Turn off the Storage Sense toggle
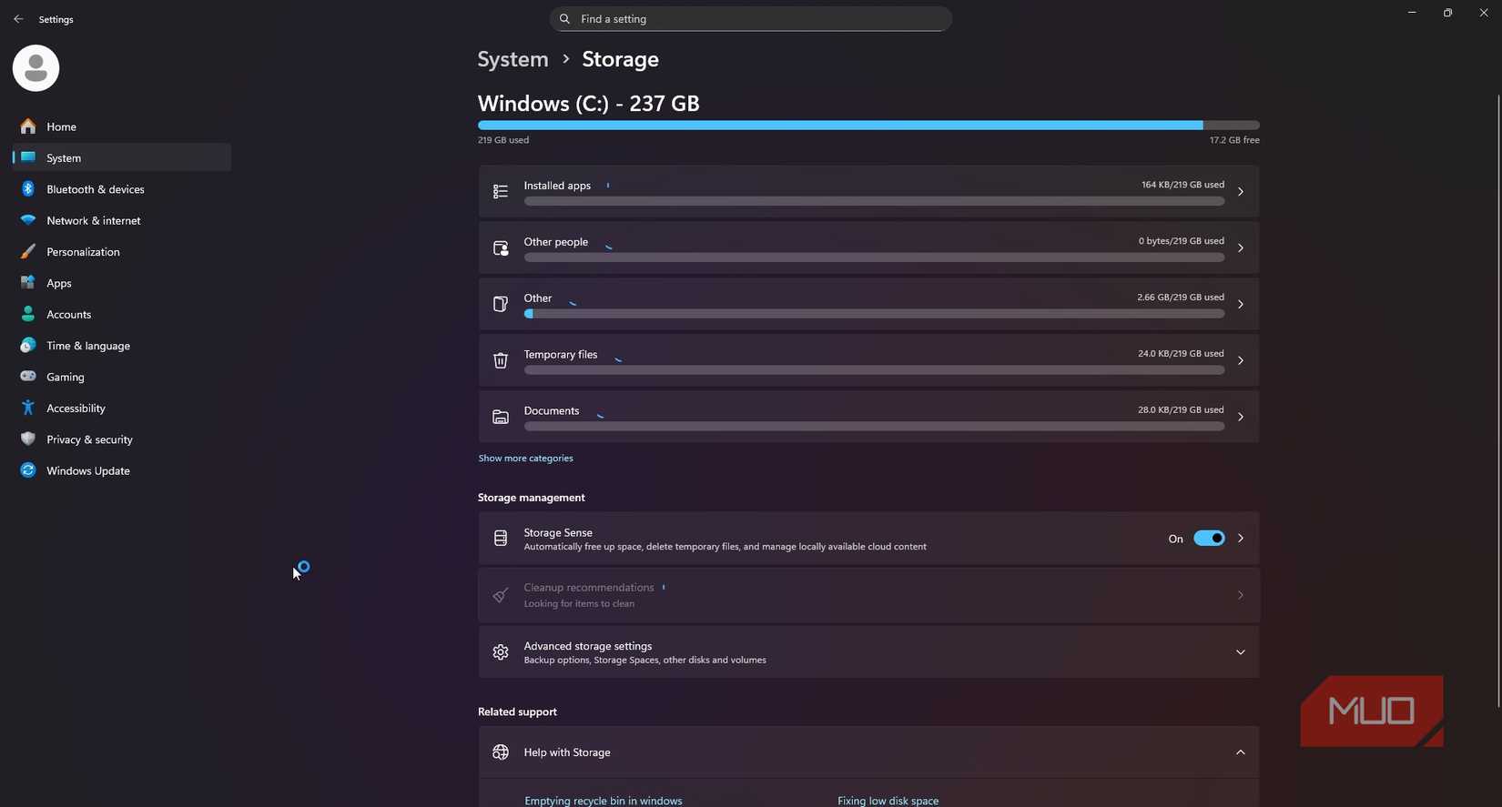 click(1209, 539)
